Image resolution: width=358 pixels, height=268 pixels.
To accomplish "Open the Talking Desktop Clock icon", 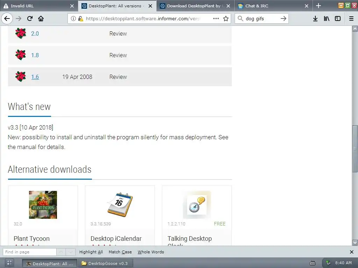I will pos(197,204).
